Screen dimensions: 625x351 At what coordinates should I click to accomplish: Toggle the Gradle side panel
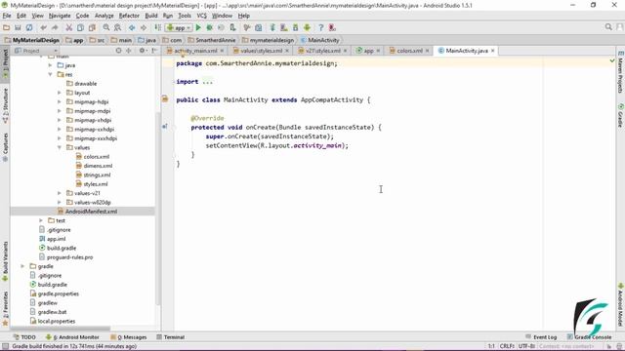pyautogui.click(x=620, y=115)
